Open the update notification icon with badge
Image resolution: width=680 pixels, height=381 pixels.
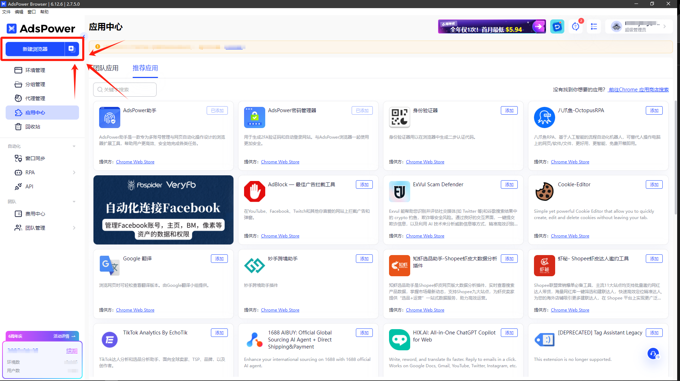point(576,27)
